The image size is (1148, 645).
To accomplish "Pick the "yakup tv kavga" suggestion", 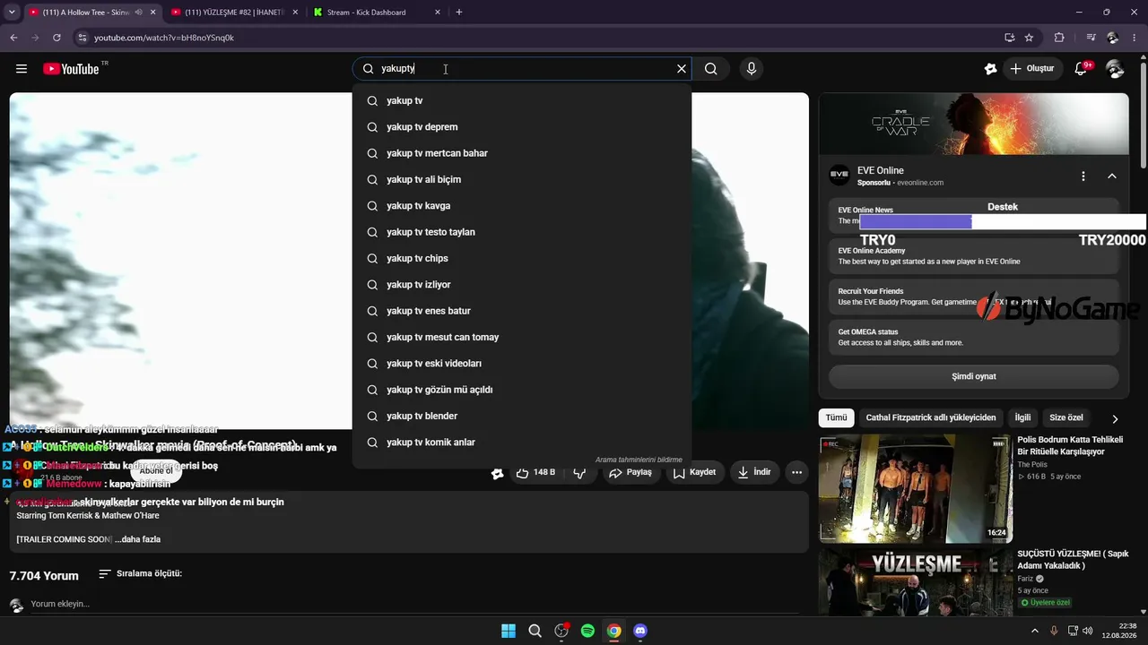I will pos(522,206).
